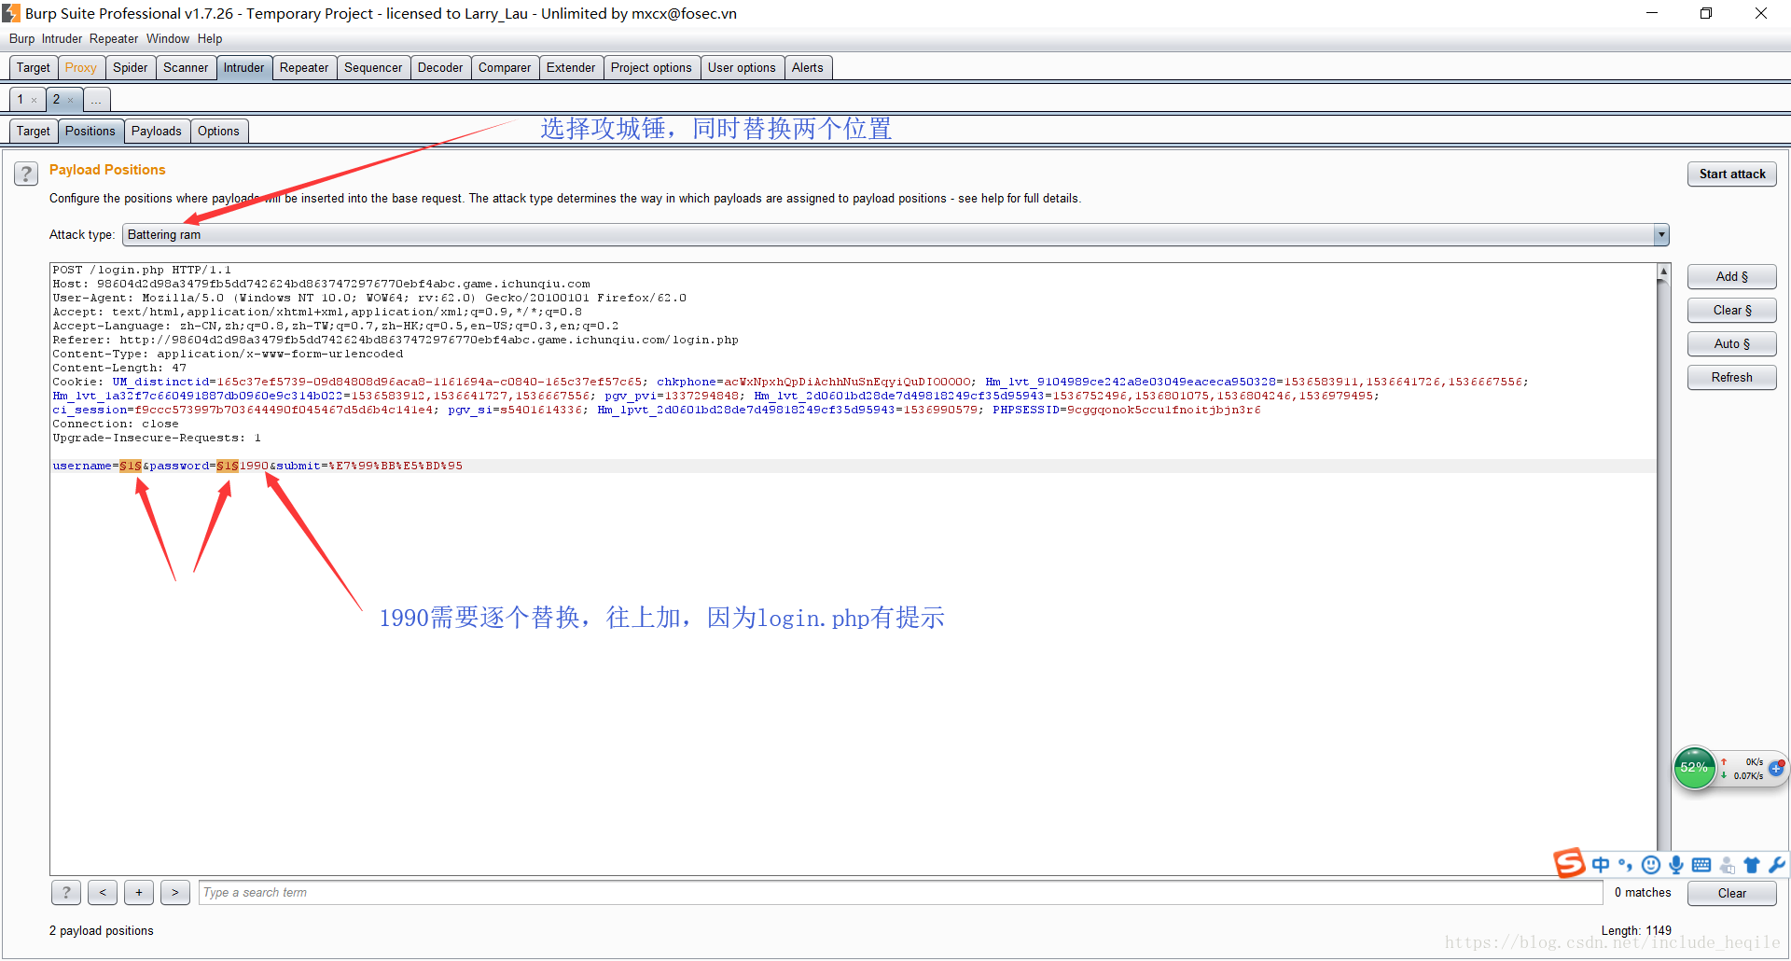Open the Window menu
Image resolution: width=1791 pixels, height=961 pixels.
(168, 39)
